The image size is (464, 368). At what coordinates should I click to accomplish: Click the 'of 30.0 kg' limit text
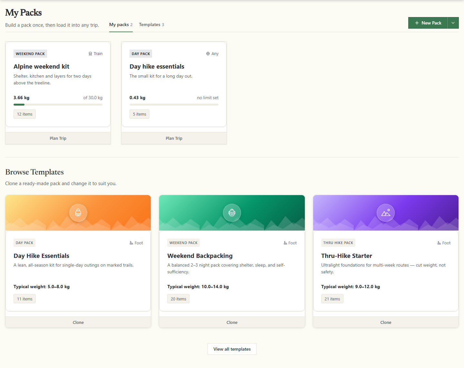(93, 98)
